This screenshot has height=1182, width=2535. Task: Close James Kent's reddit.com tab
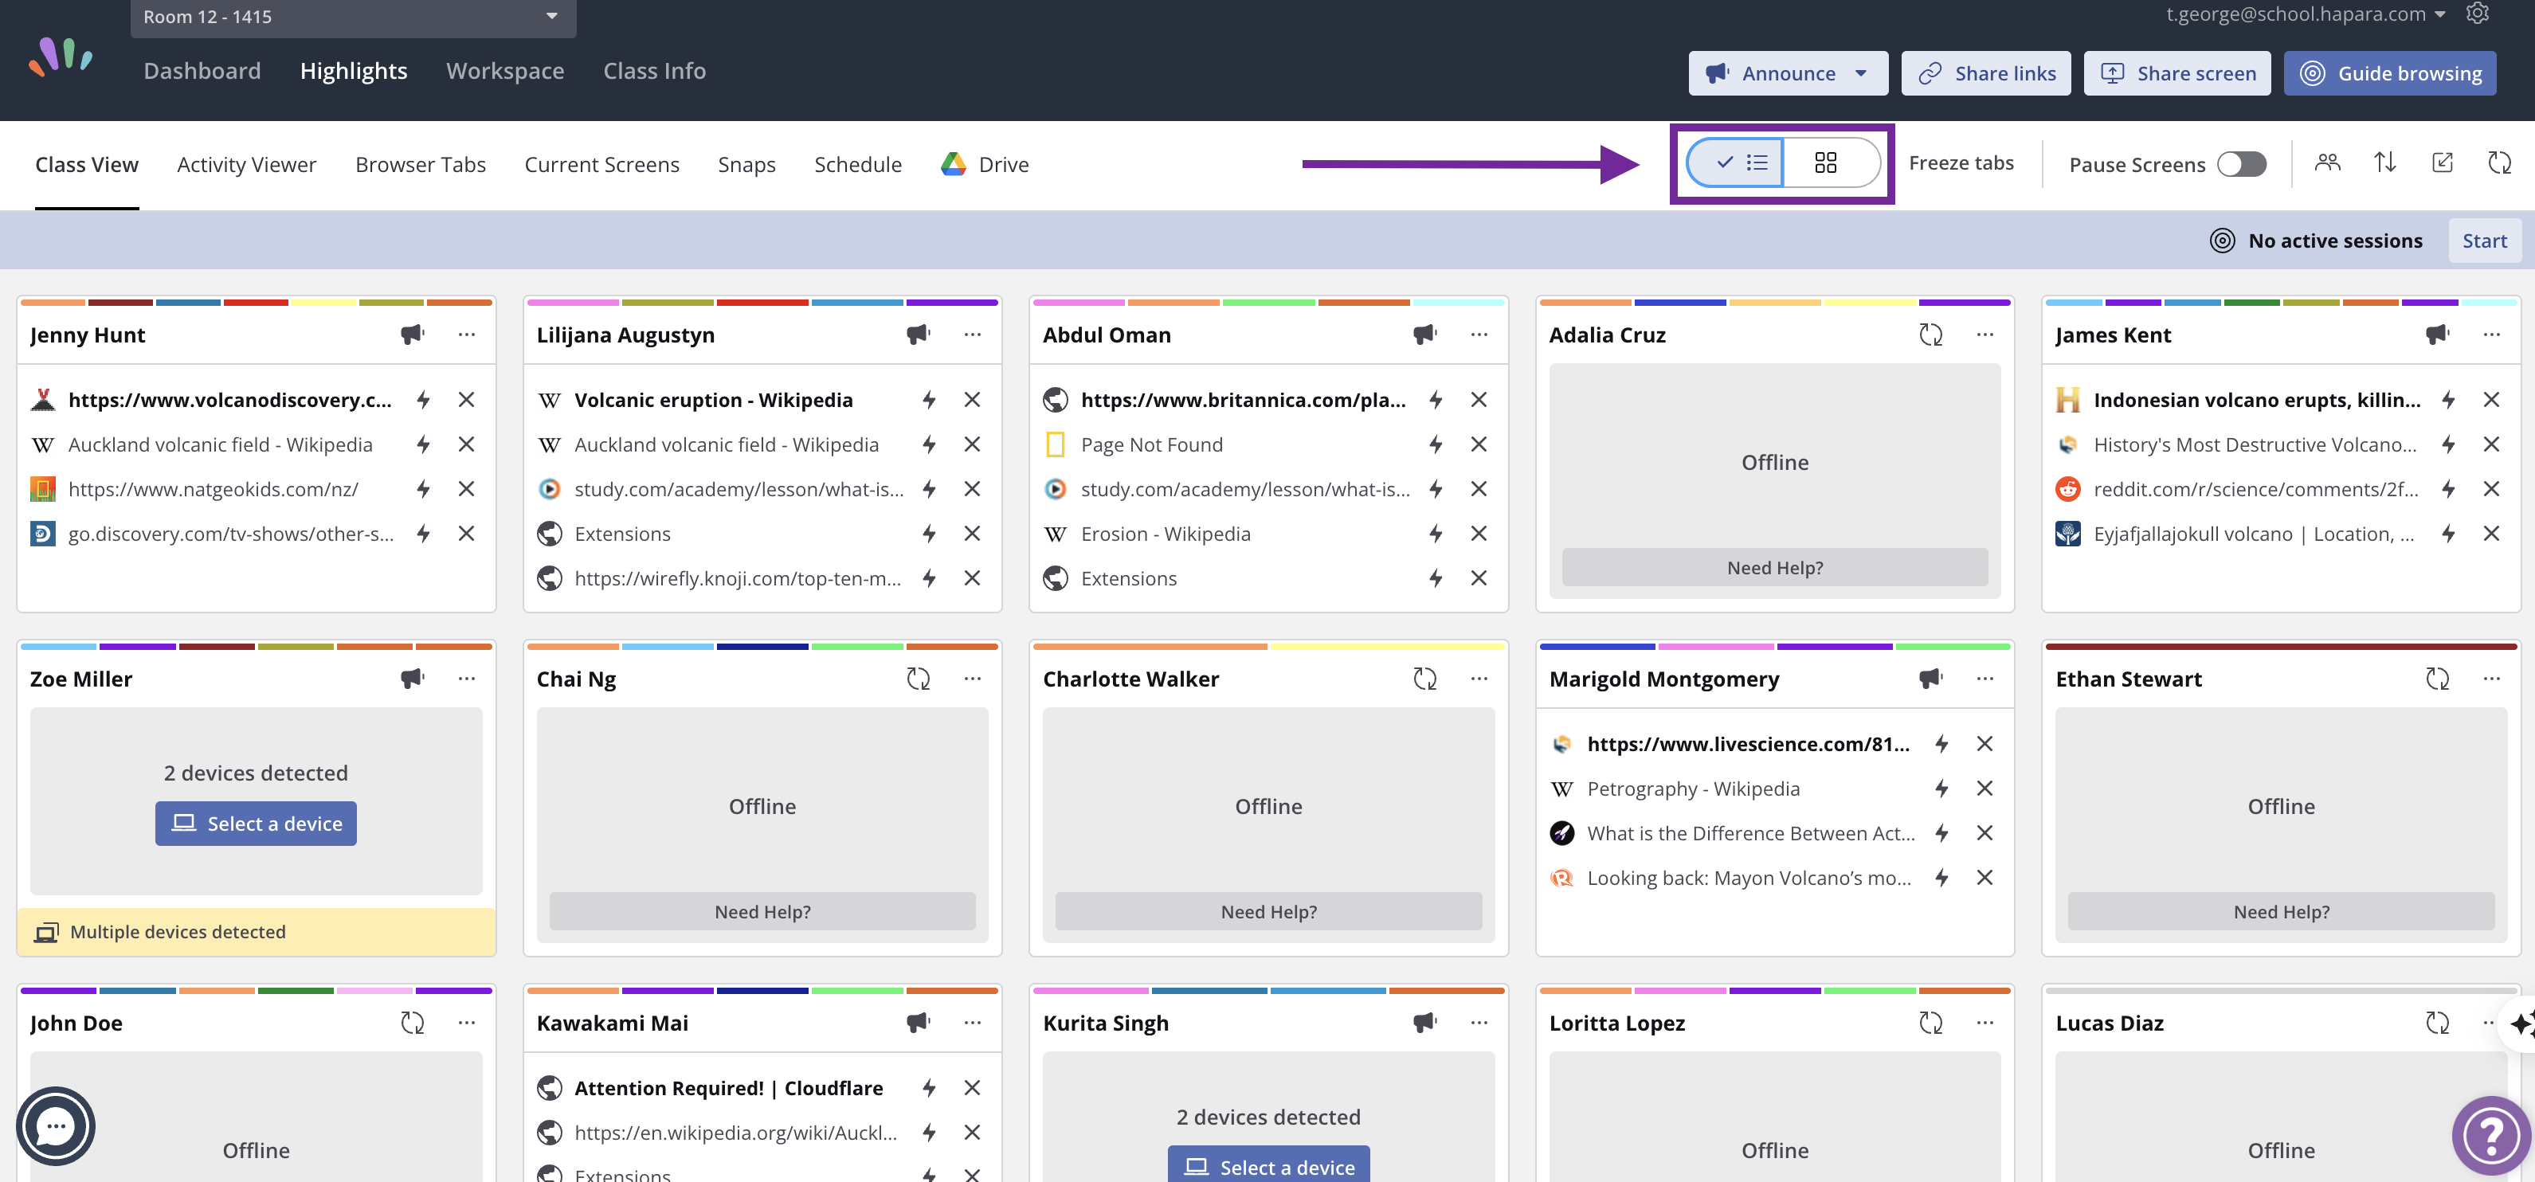(2492, 489)
